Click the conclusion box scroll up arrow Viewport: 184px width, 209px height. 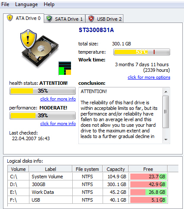pos(166,92)
